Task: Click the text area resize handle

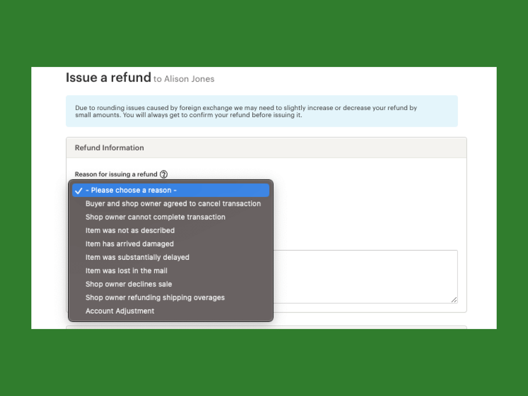Action: click(x=454, y=300)
